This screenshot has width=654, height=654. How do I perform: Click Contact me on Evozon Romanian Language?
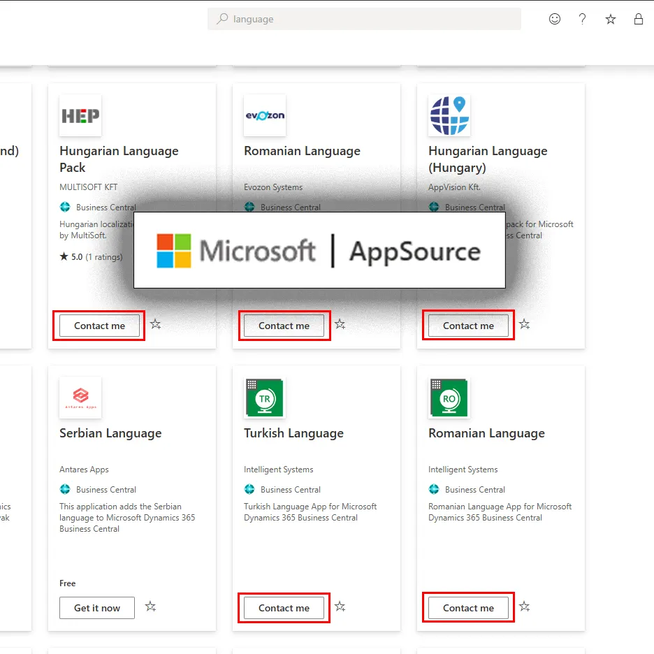coord(284,326)
